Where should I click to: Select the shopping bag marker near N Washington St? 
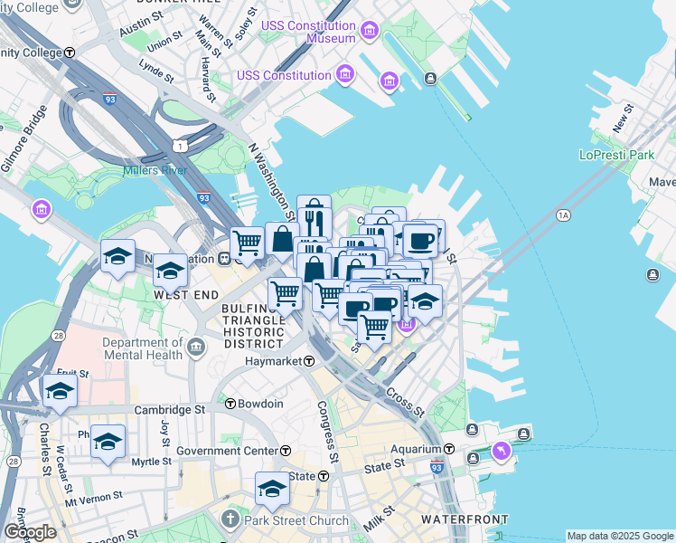[x=282, y=241]
